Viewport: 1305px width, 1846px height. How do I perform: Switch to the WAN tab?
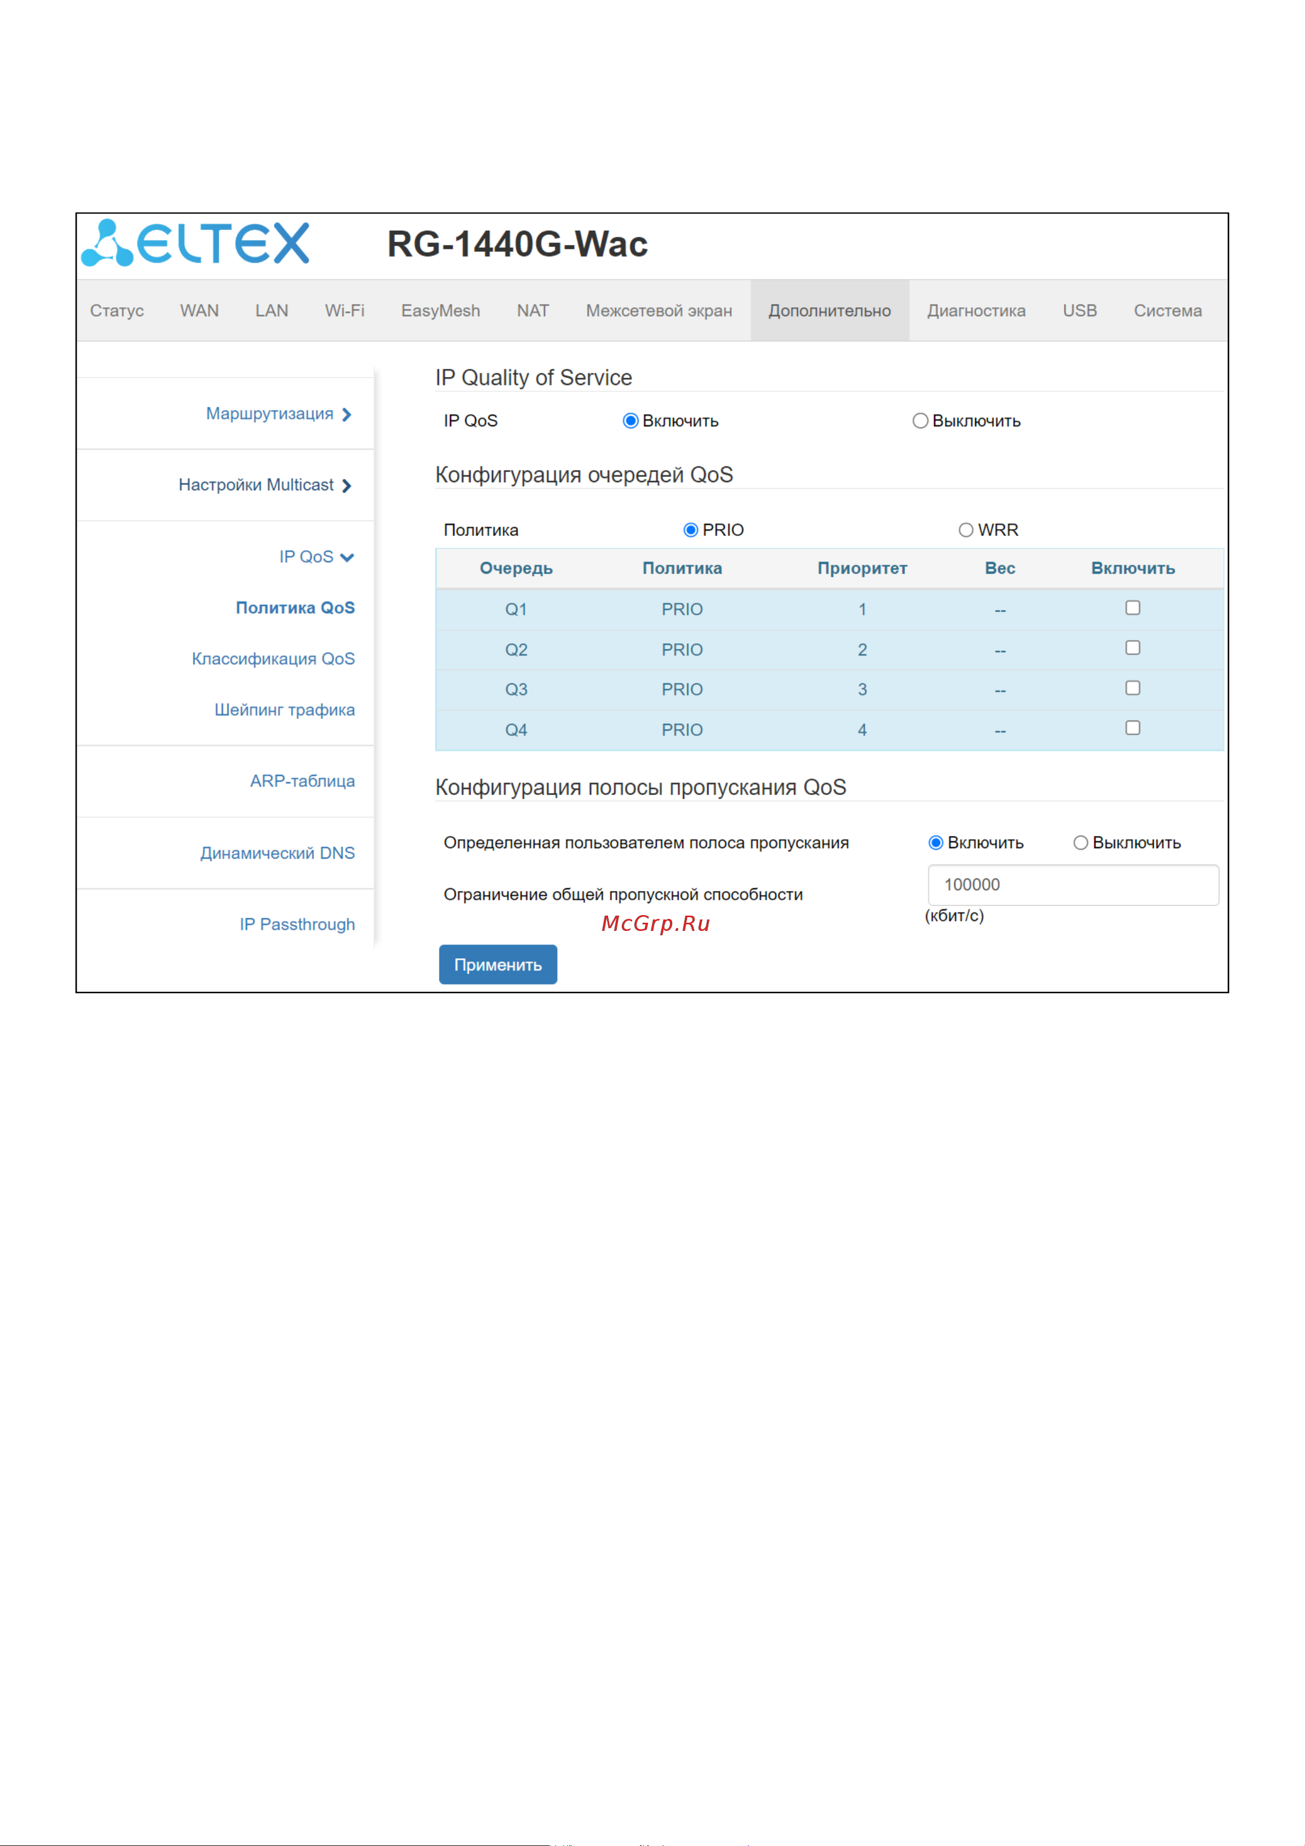[x=199, y=310]
